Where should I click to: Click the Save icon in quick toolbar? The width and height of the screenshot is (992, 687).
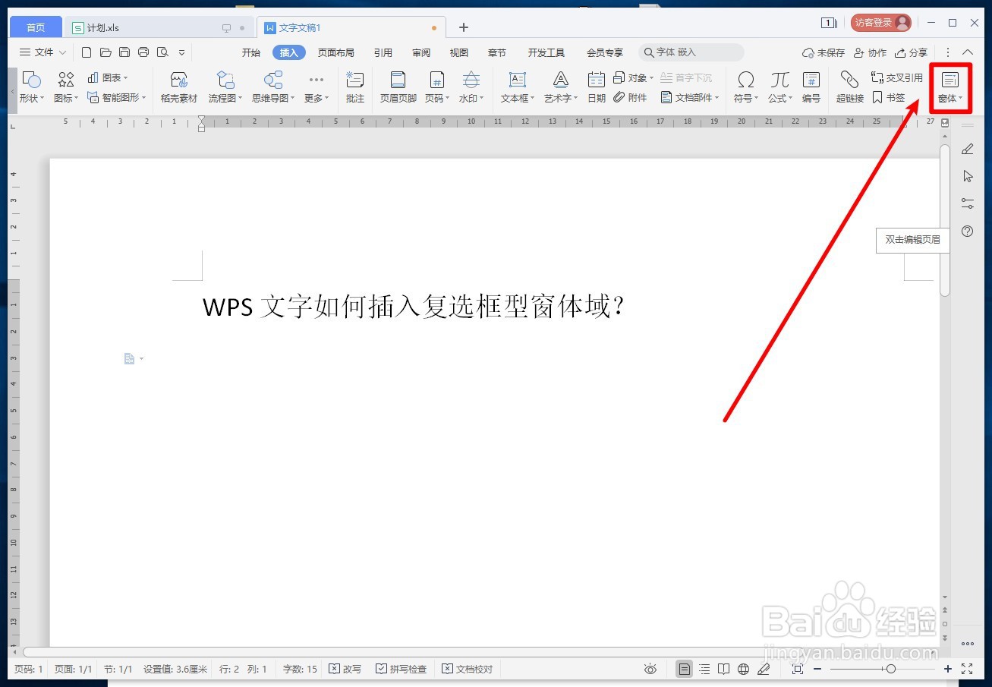124,52
